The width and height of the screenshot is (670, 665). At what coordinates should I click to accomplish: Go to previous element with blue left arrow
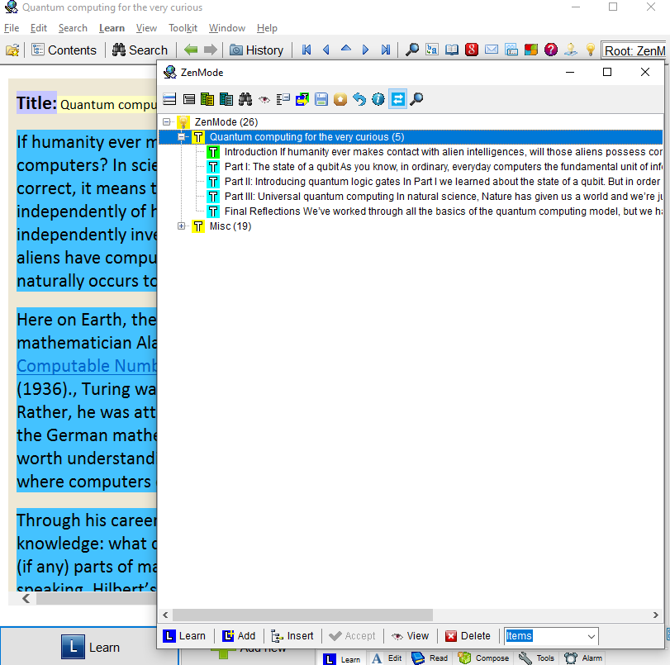[x=326, y=50]
